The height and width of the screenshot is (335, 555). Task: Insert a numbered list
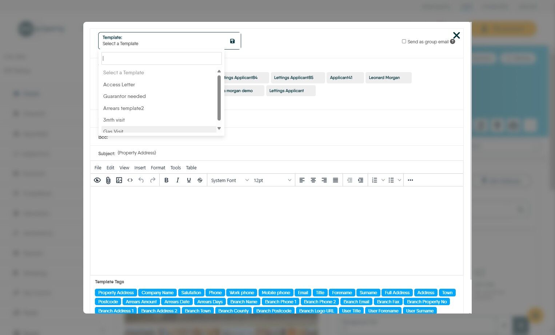tap(375, 180)
